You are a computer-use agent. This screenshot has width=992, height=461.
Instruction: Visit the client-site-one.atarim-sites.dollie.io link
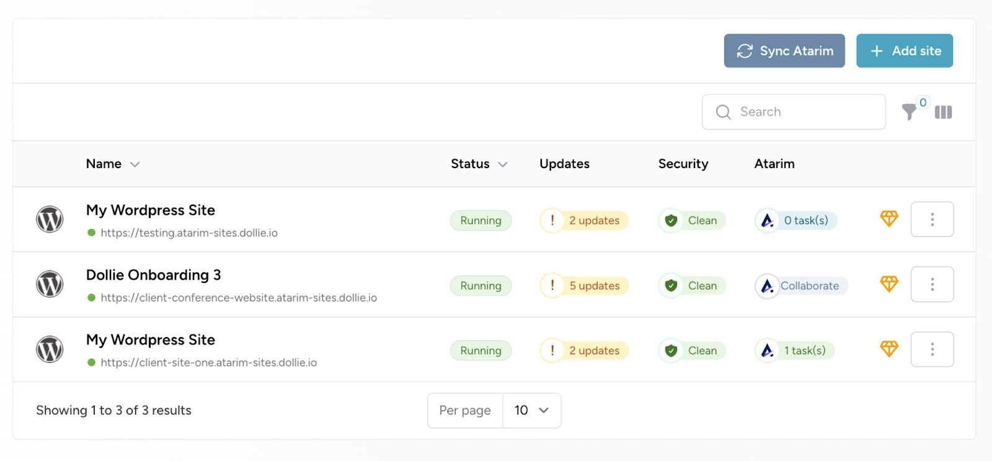coord(208,363)
